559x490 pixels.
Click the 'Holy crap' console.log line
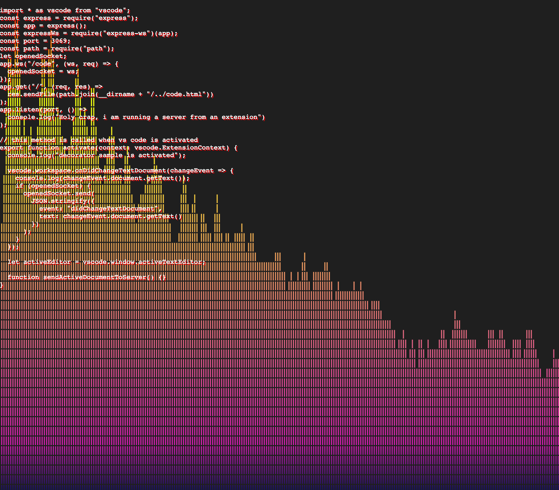point(136,117)
